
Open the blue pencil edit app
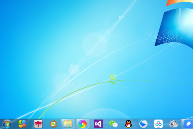point(188,124)
